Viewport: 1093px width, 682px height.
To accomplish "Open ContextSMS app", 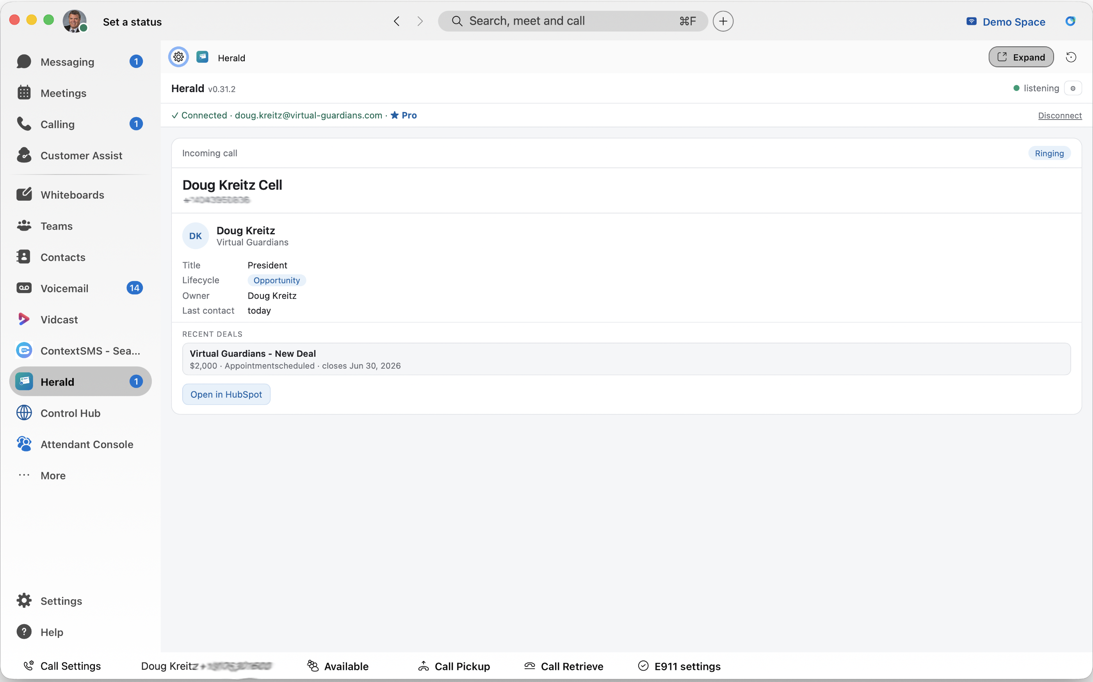I will pos(80,351).
